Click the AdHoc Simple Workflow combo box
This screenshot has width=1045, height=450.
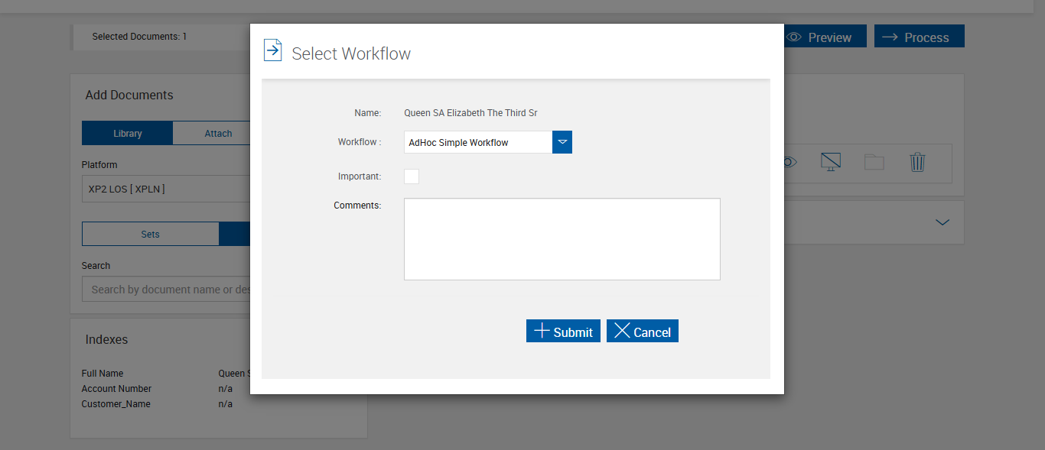[478, 142]
